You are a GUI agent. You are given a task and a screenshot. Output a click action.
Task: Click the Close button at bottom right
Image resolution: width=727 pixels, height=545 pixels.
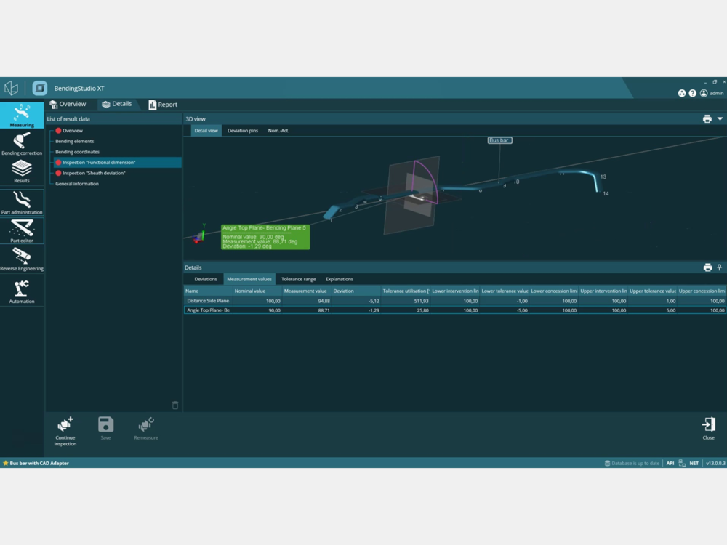[708, 428]
